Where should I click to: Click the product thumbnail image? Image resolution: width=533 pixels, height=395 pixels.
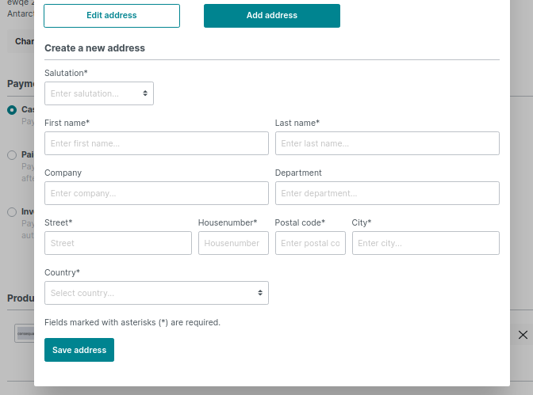click(x=25, y=333)
